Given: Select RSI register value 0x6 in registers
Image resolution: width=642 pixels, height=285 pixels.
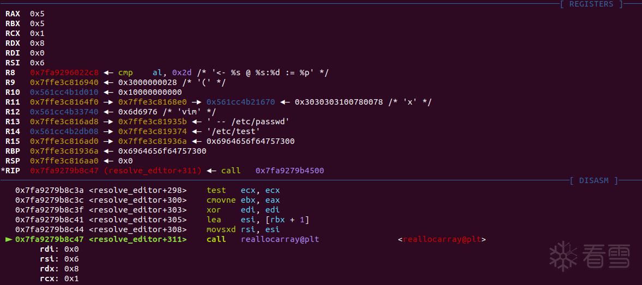Looking at the screenshot, I should [37, 63].
